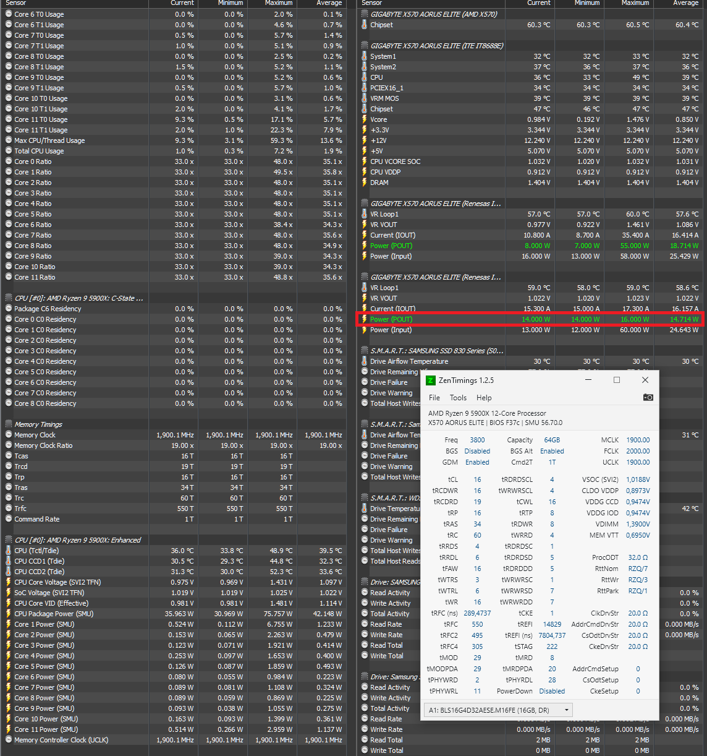
Task: Click the icon beside Max CPU/Thread Usage
Action: pos(9,140)
